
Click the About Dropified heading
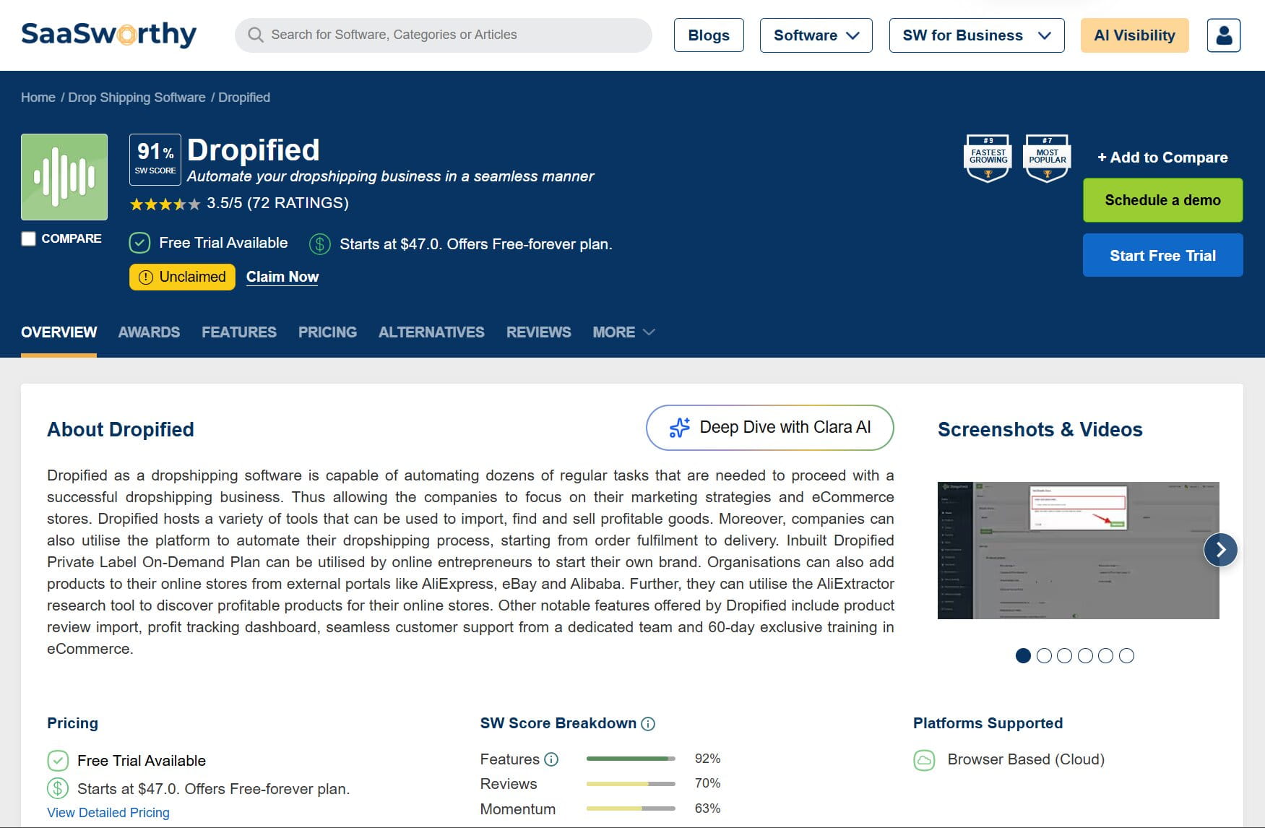pyautogui.click(x=121, y=430)
